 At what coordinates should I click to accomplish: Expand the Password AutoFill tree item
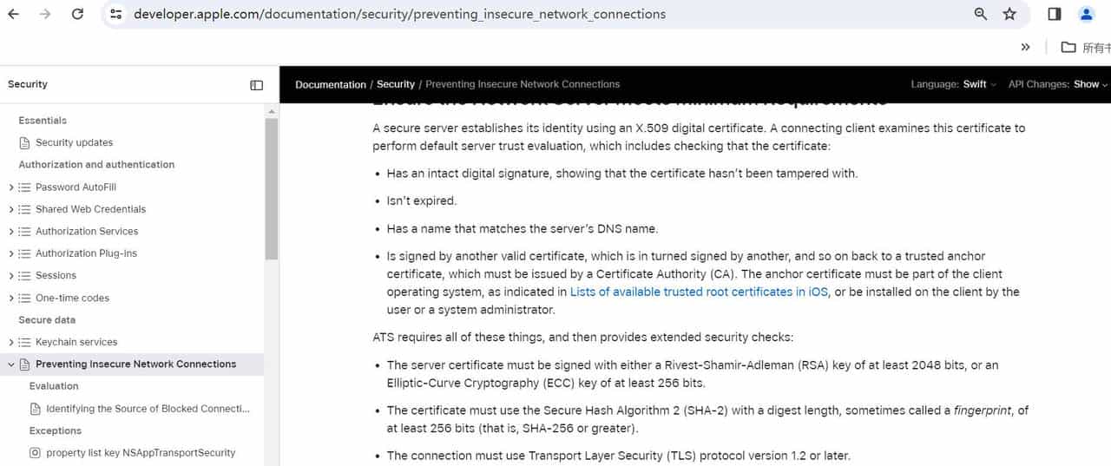click(x=11, y=187)
